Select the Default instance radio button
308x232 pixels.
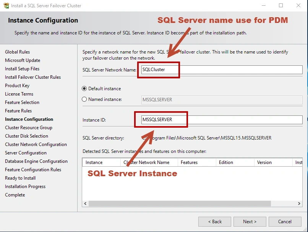(x=84, y=89)
